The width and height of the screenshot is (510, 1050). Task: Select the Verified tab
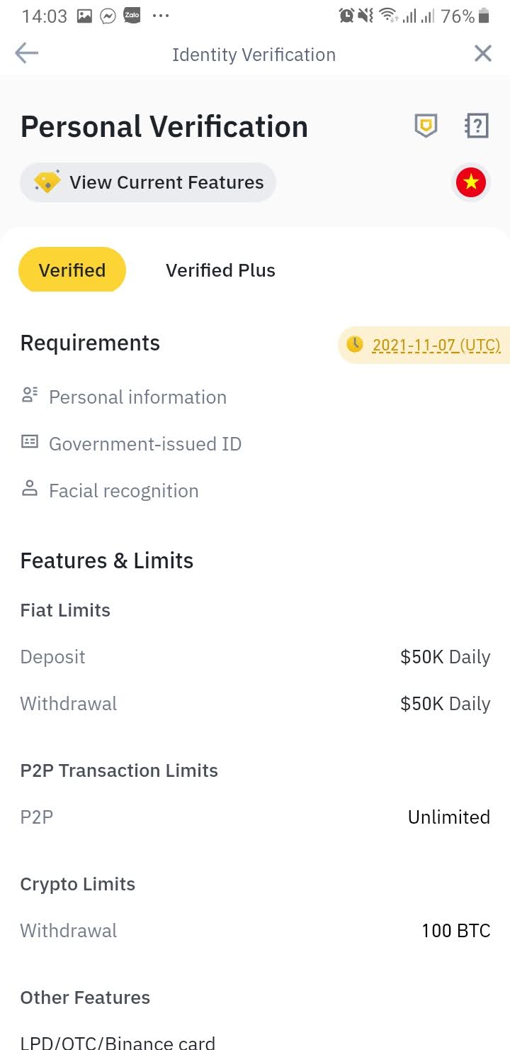pyautogui.click(x=72, y=270)
